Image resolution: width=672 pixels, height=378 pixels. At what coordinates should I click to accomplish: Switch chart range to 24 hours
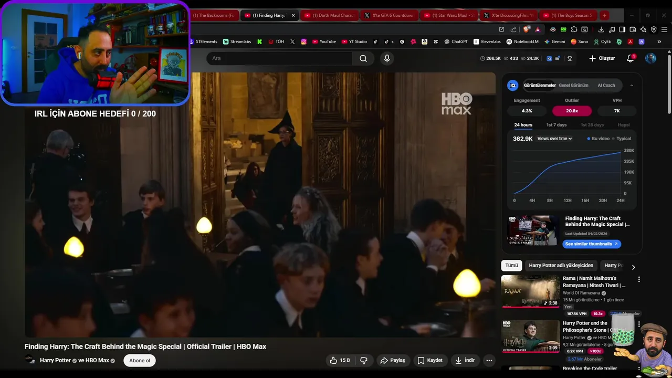523,125
